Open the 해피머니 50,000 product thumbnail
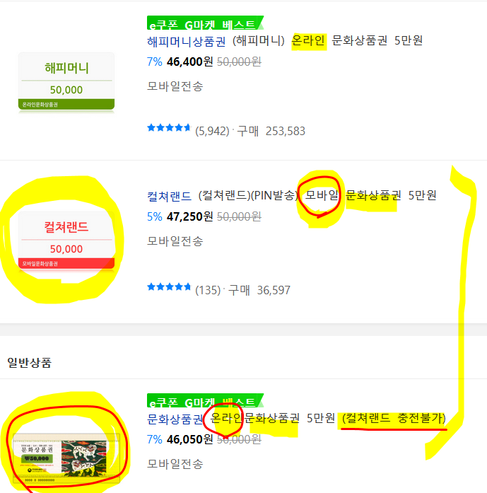The image size is (487, 493). tap(66, 81)
